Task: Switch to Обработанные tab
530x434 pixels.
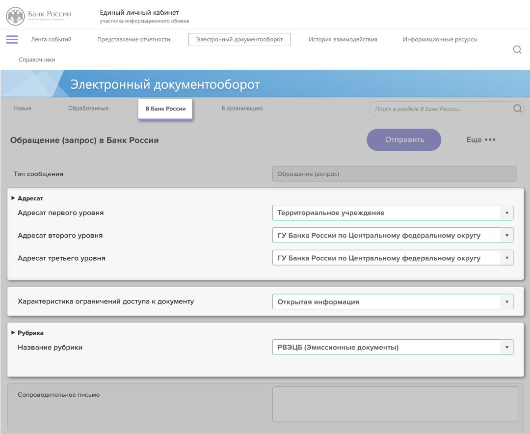Action: tap(88, 108)
